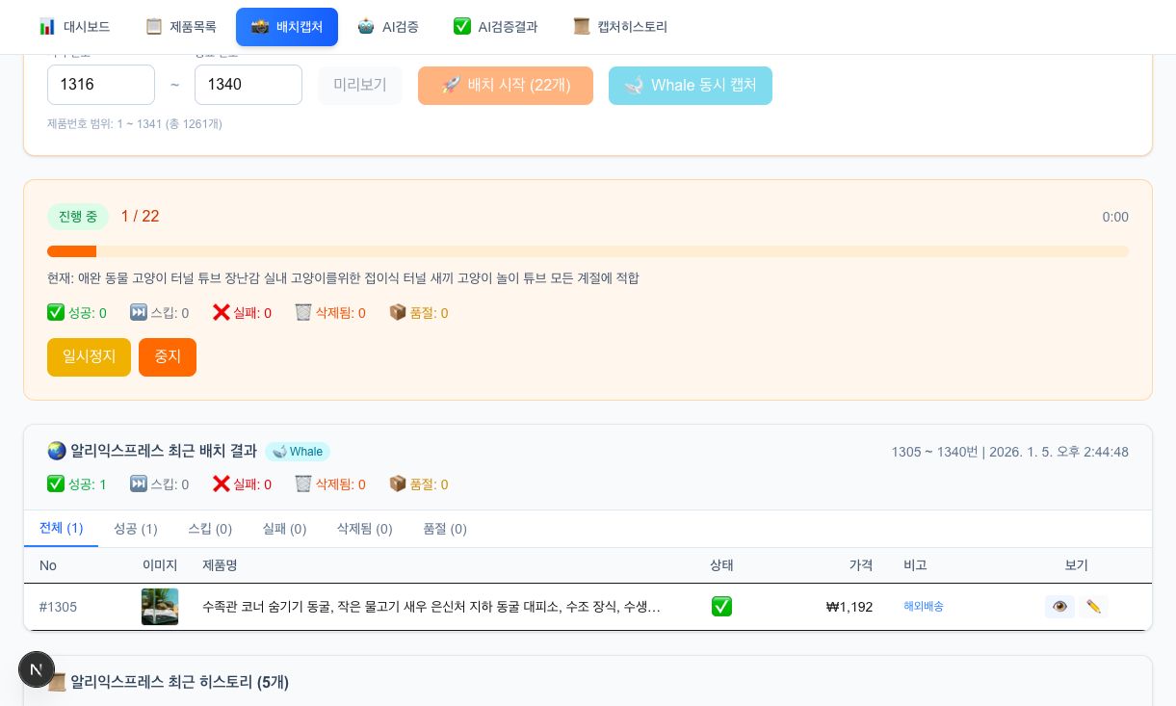Switch to the 성공 (1) tab

[135, 529]
